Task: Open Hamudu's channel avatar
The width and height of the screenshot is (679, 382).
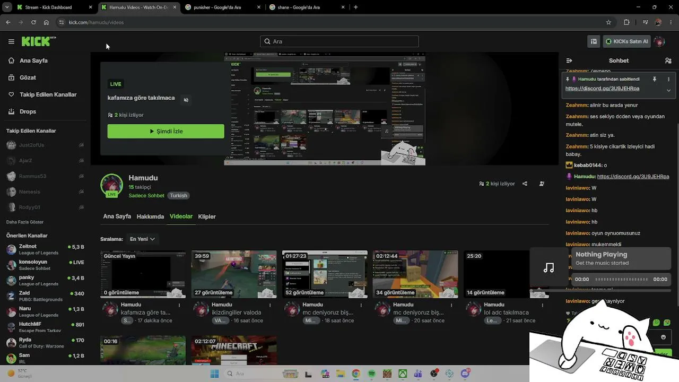Action: click(111, 185)
